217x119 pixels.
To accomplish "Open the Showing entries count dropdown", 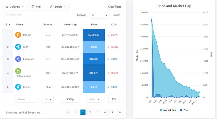I will click(99, 15).
